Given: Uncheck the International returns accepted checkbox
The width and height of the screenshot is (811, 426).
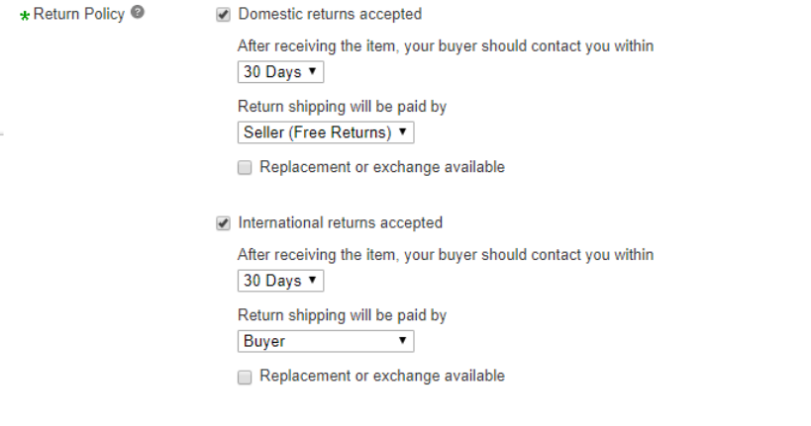Looking at the screenshot, I should [223, 223].
